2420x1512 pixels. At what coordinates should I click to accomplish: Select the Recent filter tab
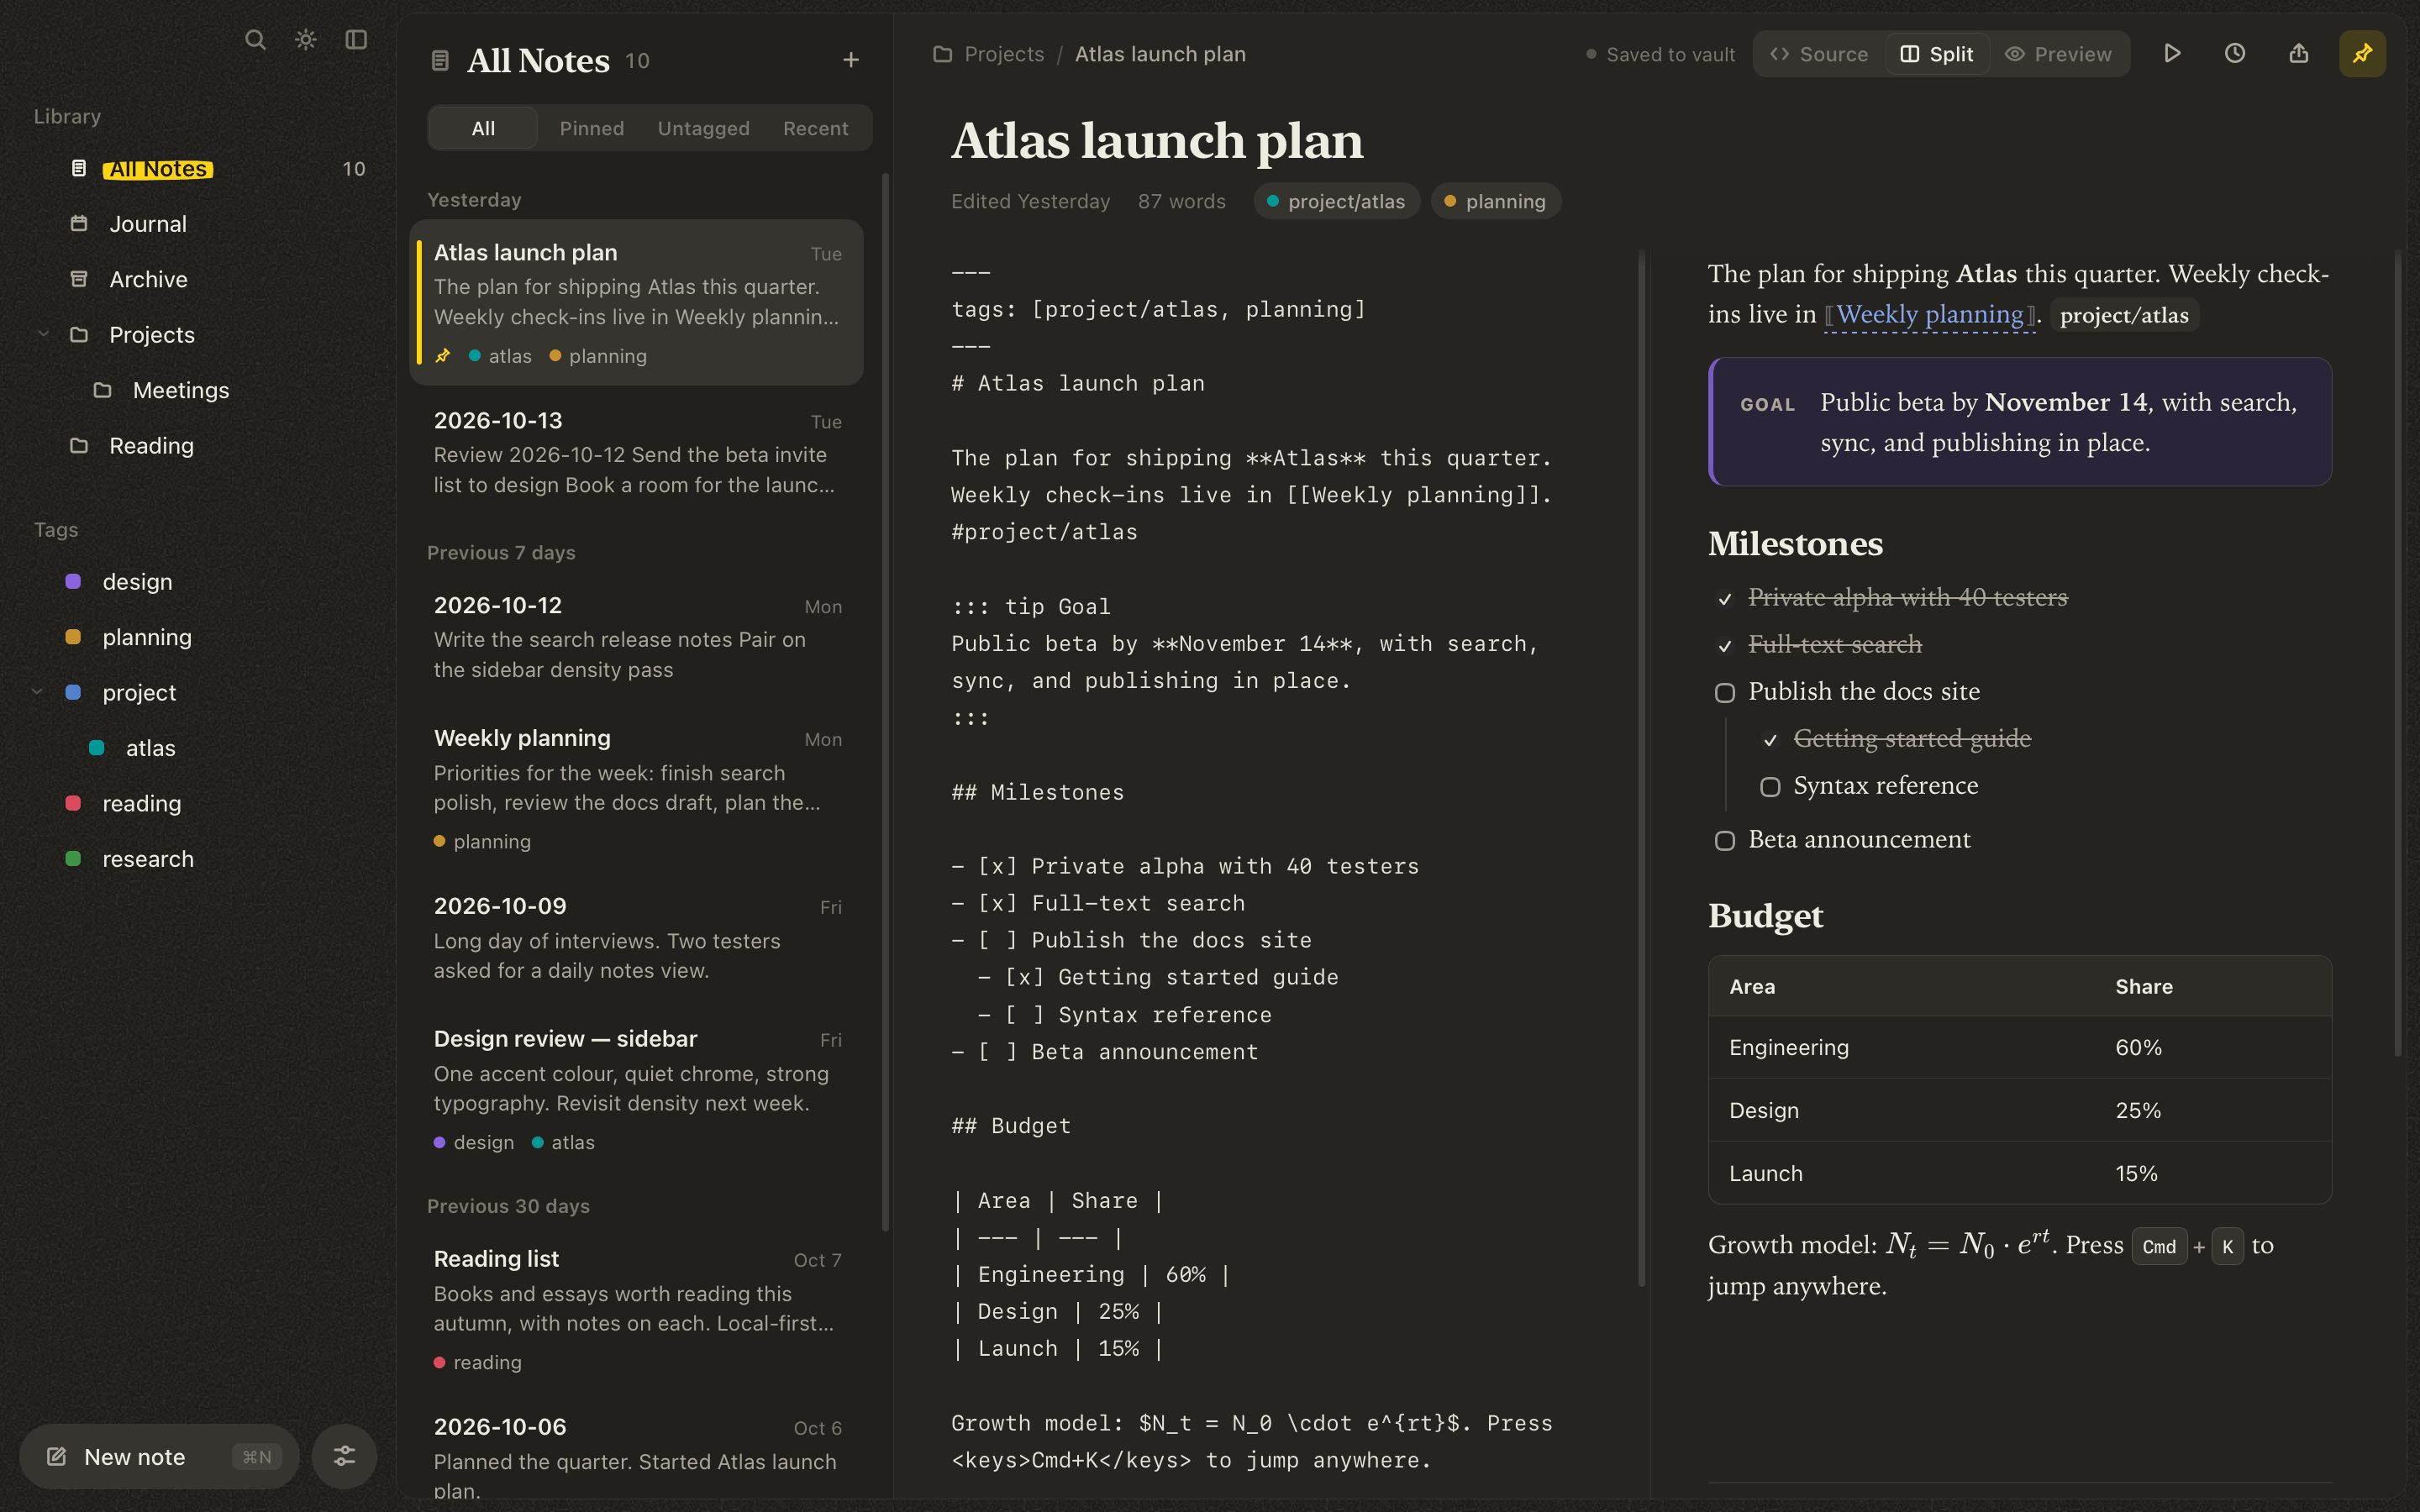(x=815, y=128)
